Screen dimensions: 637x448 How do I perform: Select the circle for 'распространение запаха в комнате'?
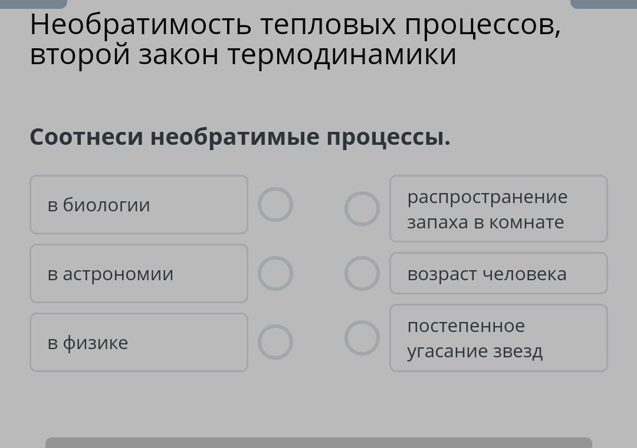(x=362, y=209)
